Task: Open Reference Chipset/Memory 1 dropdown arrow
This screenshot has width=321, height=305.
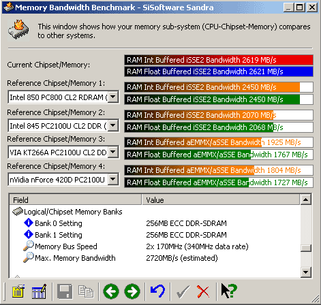Action: [113, 97]
